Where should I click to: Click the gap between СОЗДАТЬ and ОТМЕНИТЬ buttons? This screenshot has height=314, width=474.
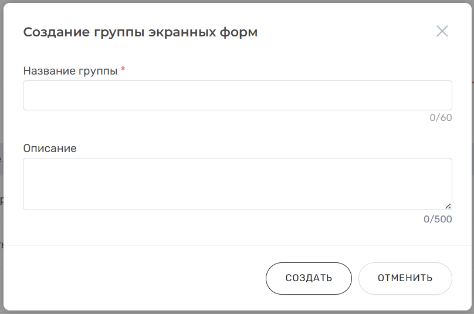[x=355, y=278]
